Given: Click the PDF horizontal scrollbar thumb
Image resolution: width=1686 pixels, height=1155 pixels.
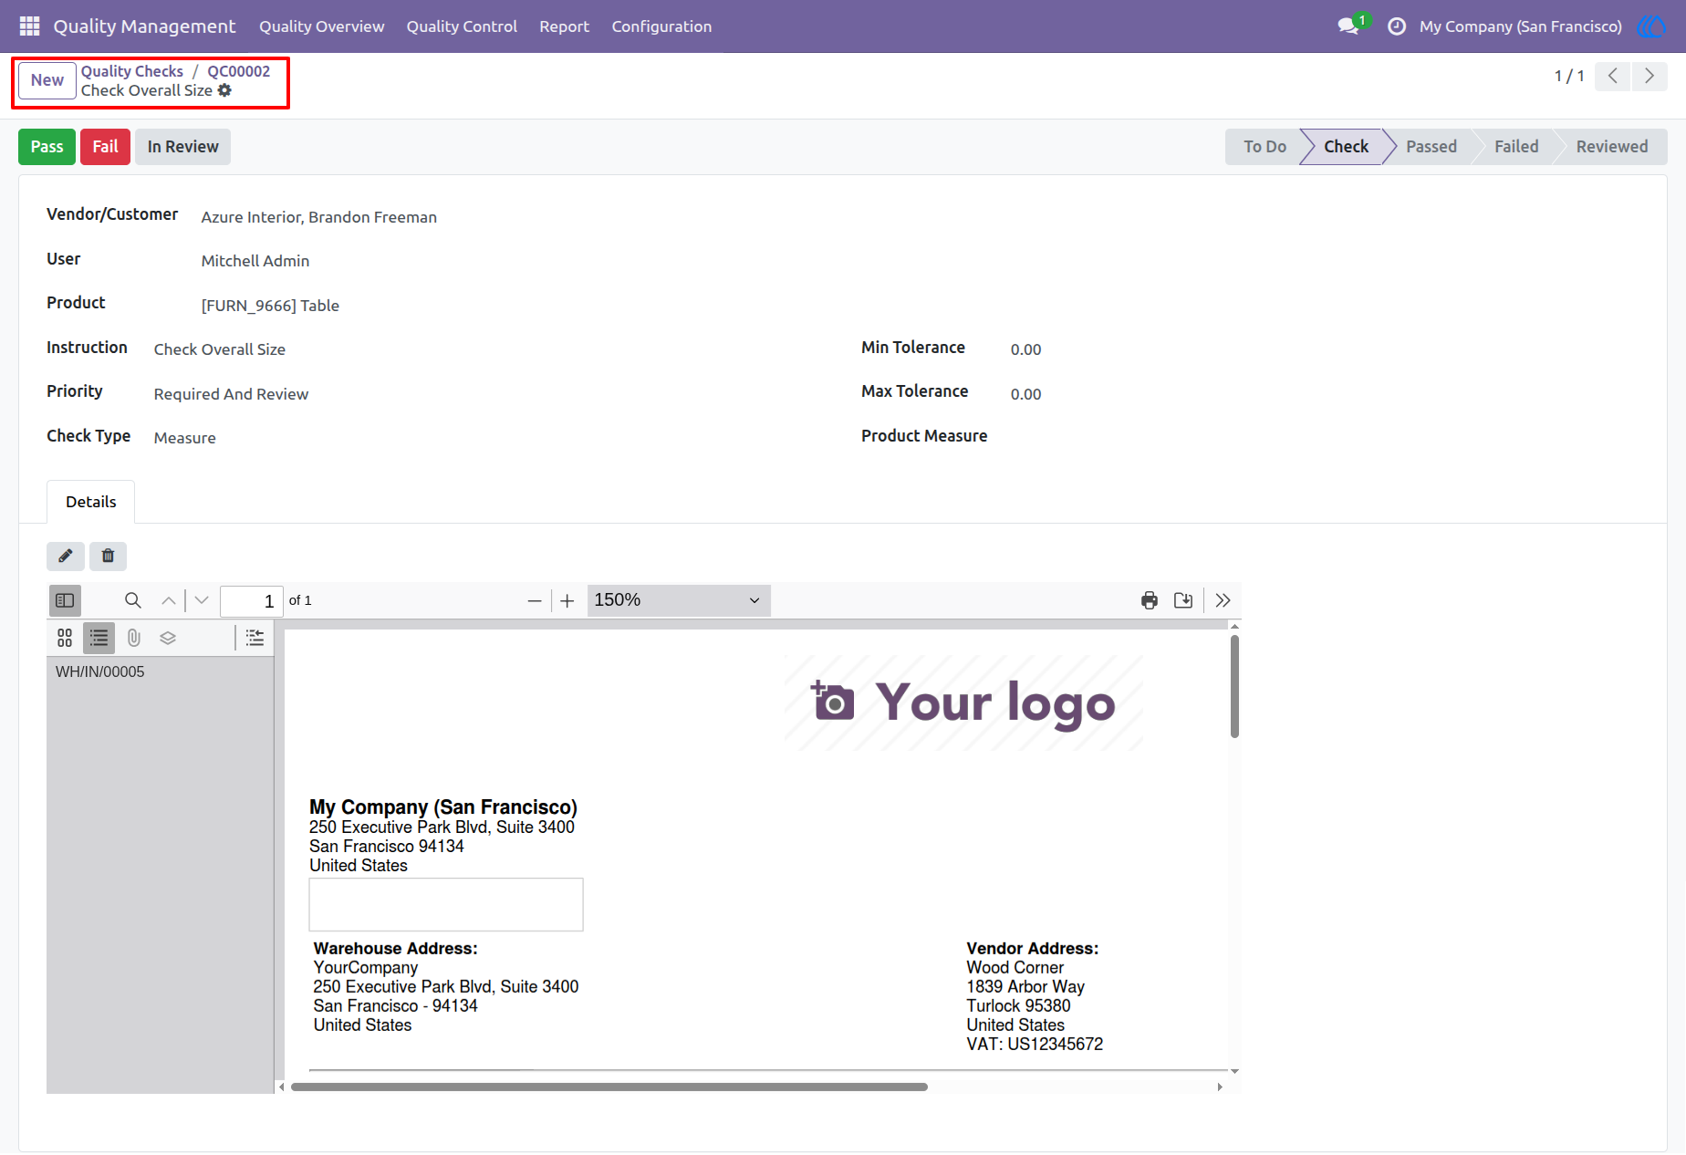Looking at the screenshot, I should coord(609,1087).
